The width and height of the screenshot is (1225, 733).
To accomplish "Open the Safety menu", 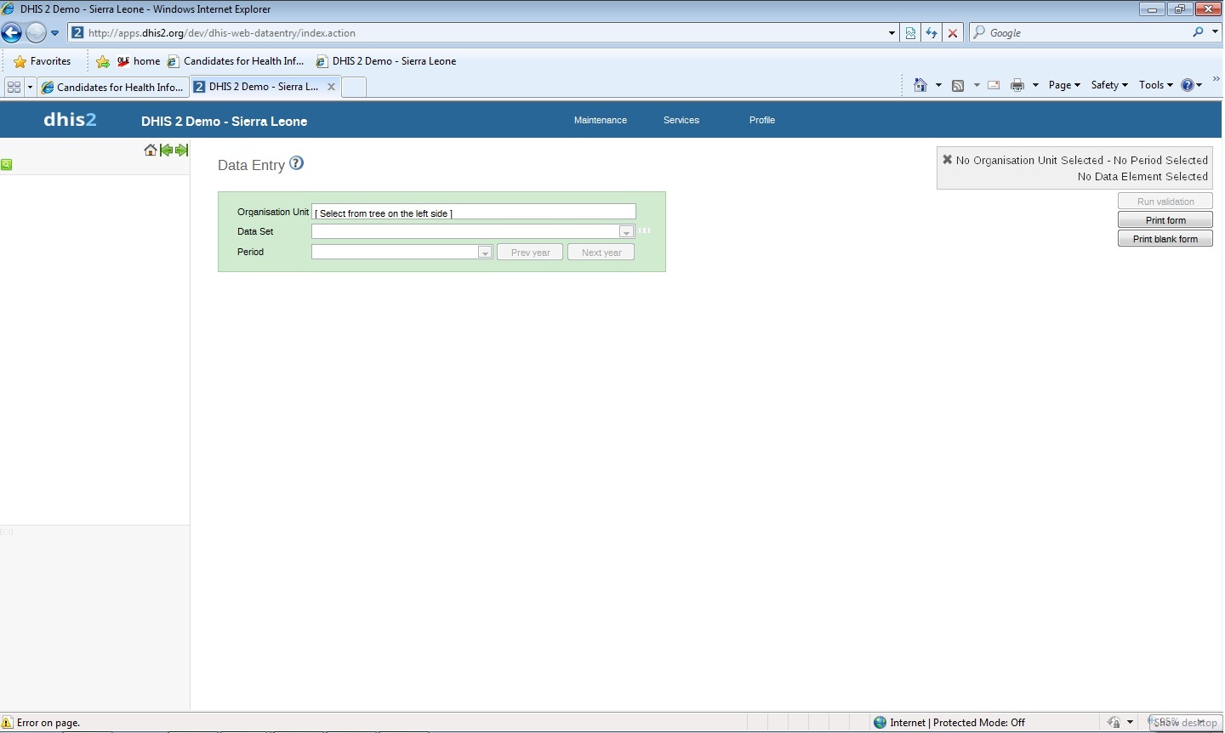I will [1109, 85].
